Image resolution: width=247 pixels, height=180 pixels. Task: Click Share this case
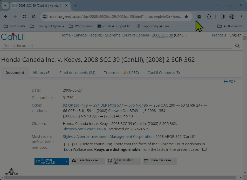pyautogui.click(x=160, y=161)
